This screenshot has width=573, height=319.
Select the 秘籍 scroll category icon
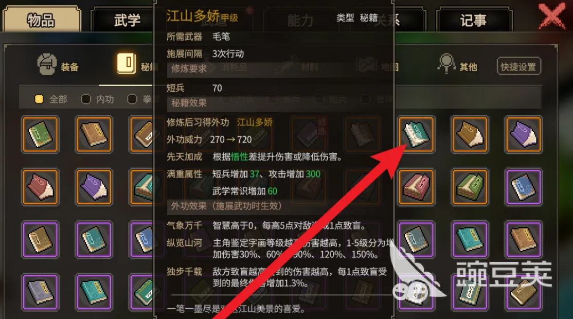pyautogui.click(x=127, y=64)
